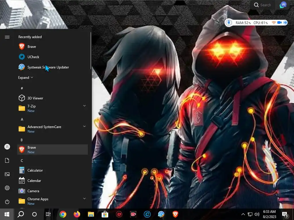294x220 pixels.
Task: Open Systweak Software Updater on taskbar
Action: 161,214
